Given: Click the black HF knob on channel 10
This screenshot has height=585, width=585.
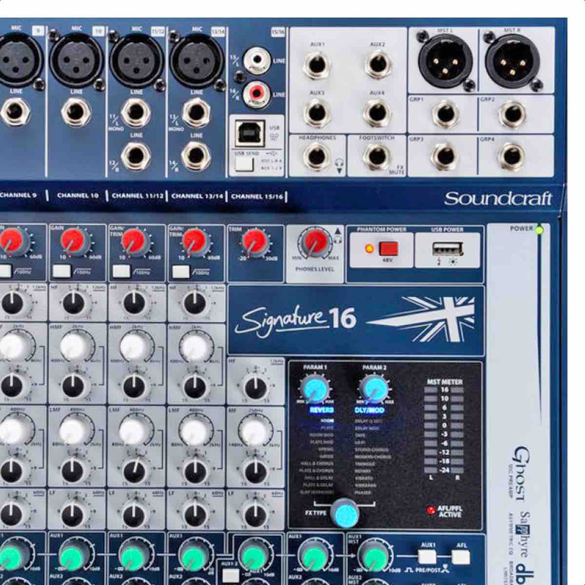Looking at the screenshot, I should click(74, 304).
